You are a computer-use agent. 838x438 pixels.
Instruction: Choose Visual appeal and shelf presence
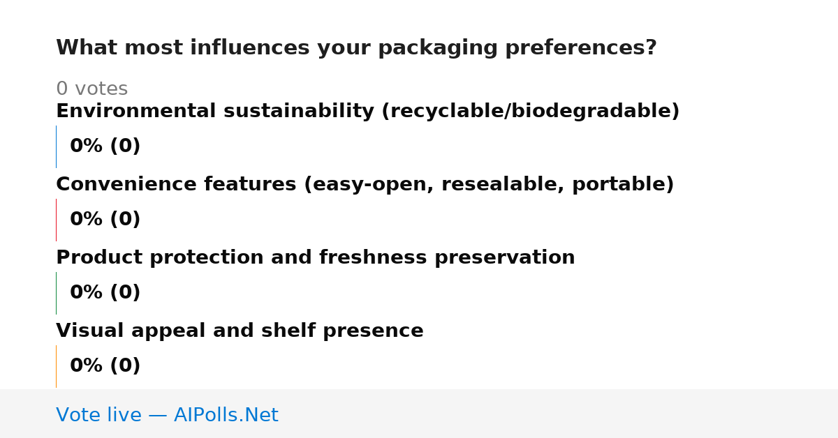click(x=240, y=331)
